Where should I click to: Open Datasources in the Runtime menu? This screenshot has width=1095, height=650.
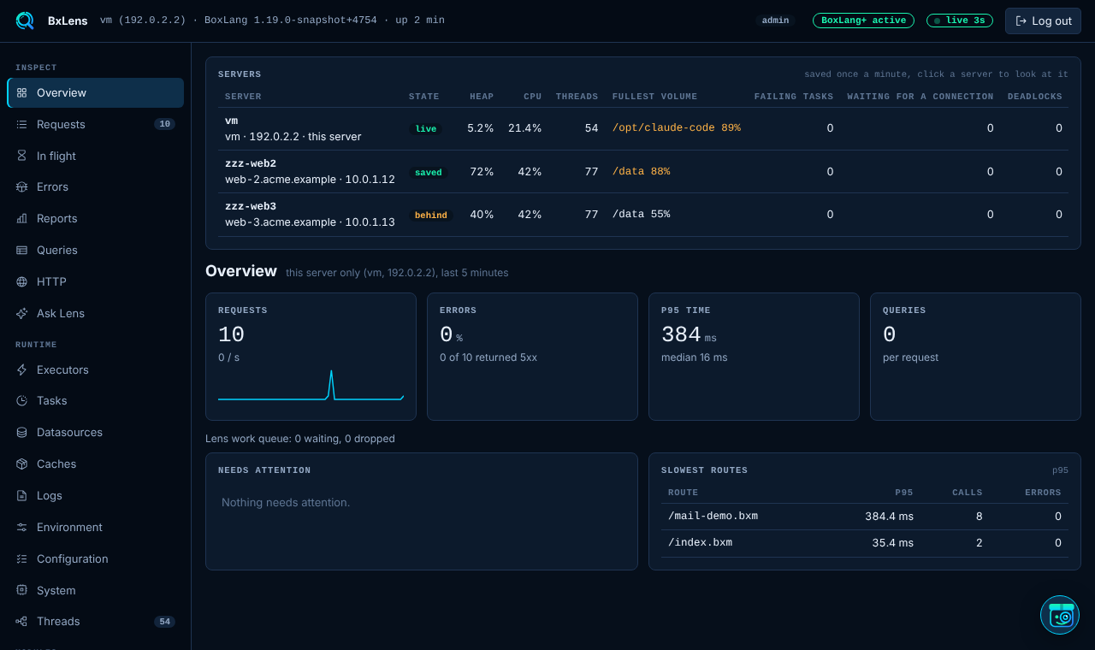(95, 432)
